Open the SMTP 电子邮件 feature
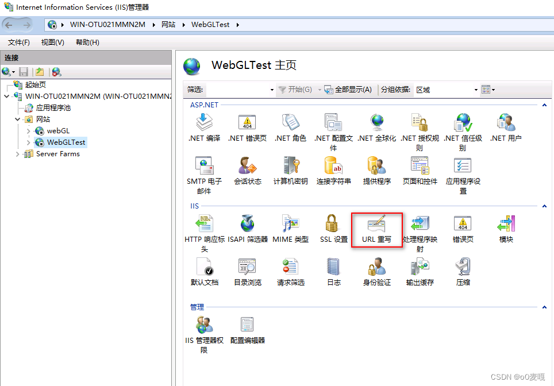The height and width of the screenshot is (386, 554). (x=204, y=176)
